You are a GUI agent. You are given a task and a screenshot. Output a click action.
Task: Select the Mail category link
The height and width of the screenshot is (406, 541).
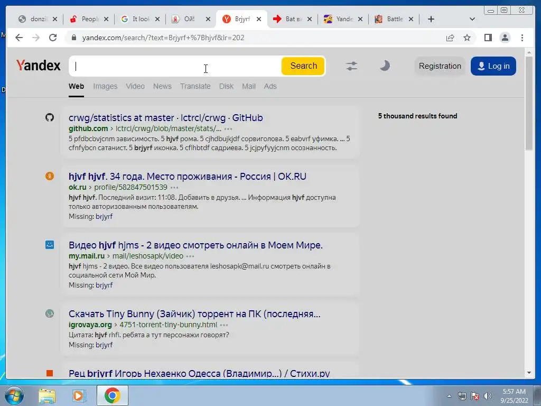[249, 86]
